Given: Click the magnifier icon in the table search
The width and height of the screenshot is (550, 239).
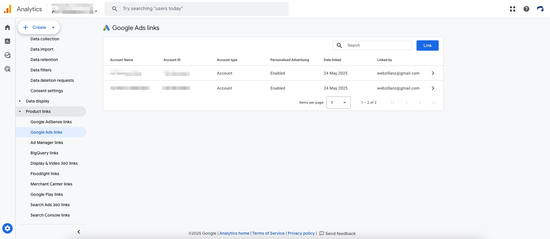Looking at the screenshot, I should coord(339,45).
